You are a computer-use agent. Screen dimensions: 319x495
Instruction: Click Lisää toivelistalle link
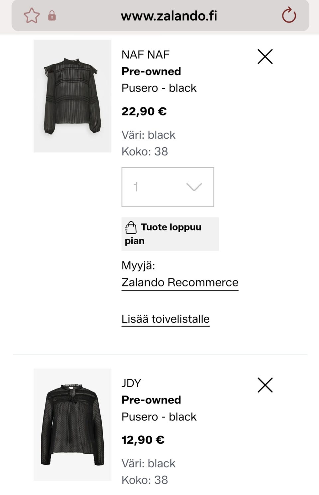pyautogui.click(x=165, y=319)
